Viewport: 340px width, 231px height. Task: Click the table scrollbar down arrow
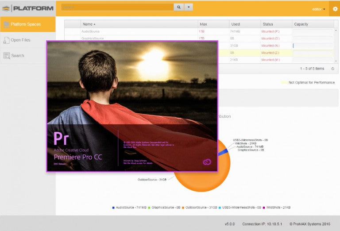[x=336, y=62]
